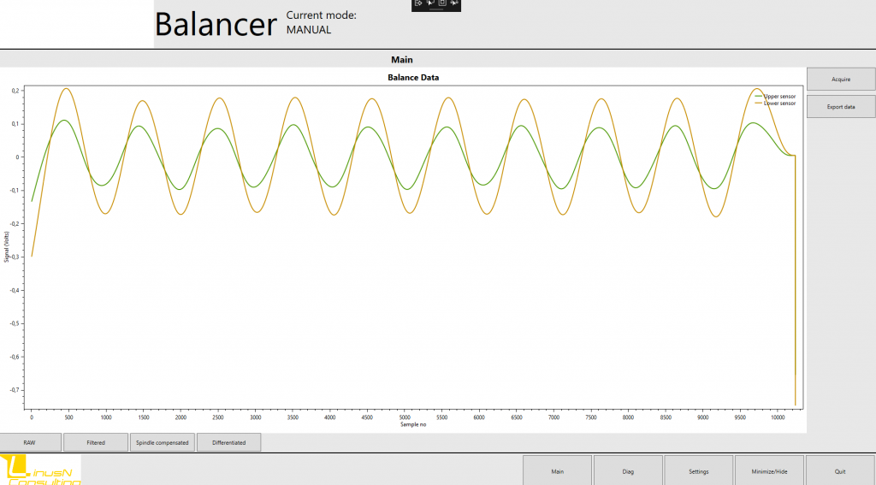Click the green Upper sensor legend swatch
Screen dimensions: 876x485
pyautogui.click(x=758, y=97)
